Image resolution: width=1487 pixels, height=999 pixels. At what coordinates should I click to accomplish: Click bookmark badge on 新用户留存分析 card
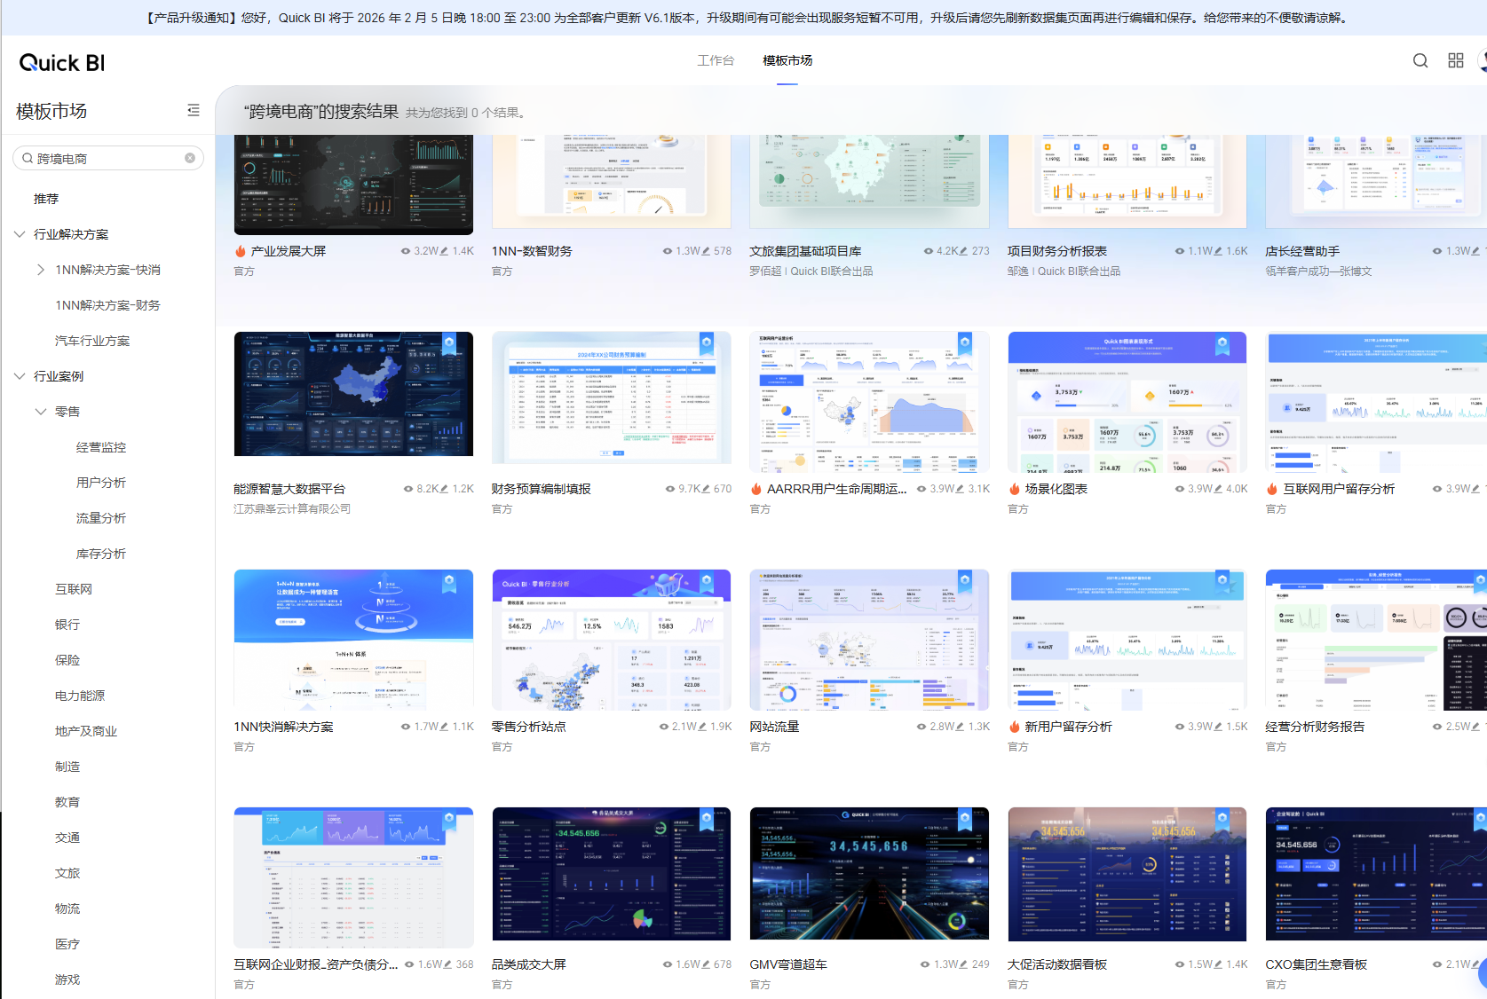pos(1222,581)
